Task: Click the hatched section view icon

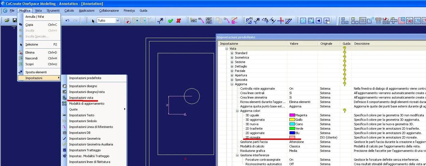Action: (362, 21)
